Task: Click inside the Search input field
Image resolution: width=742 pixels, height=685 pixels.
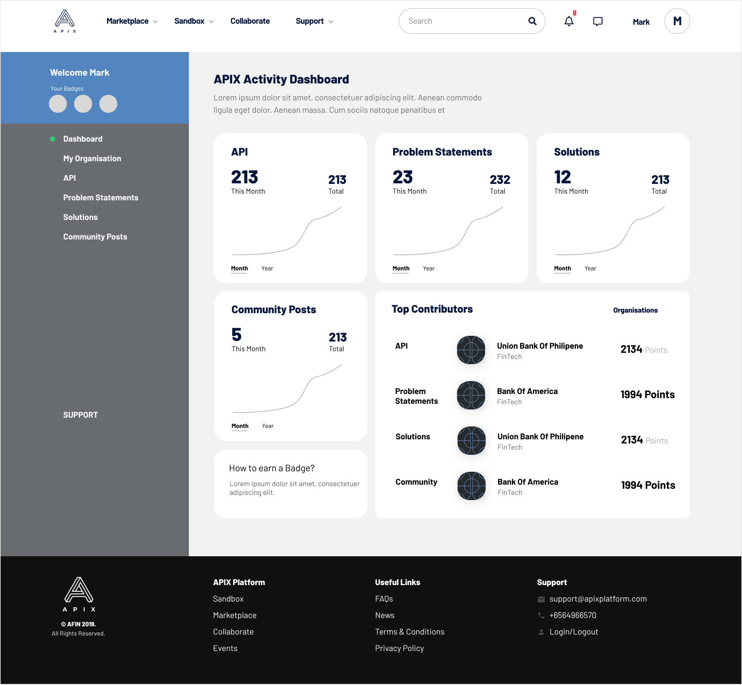Action: [458, 21]
